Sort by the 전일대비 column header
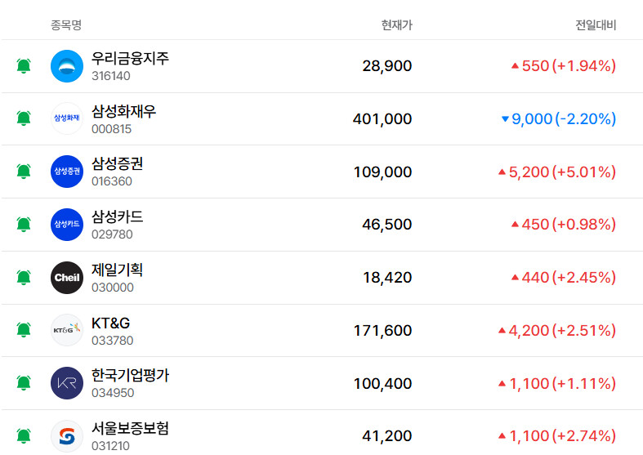 (x=596, y=25)
